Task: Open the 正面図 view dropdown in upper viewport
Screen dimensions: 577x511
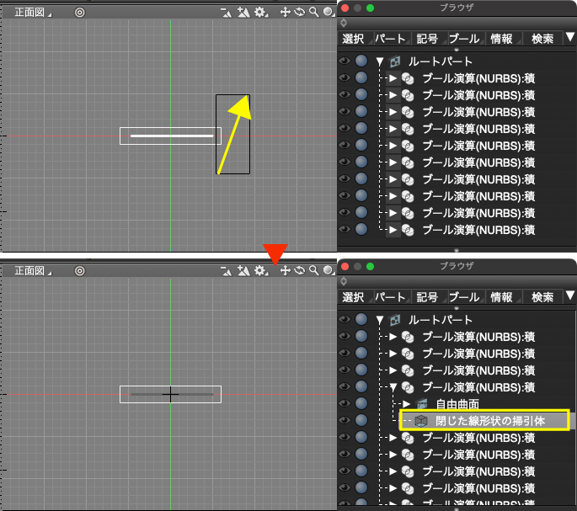Action: click(x=32, y=13)
